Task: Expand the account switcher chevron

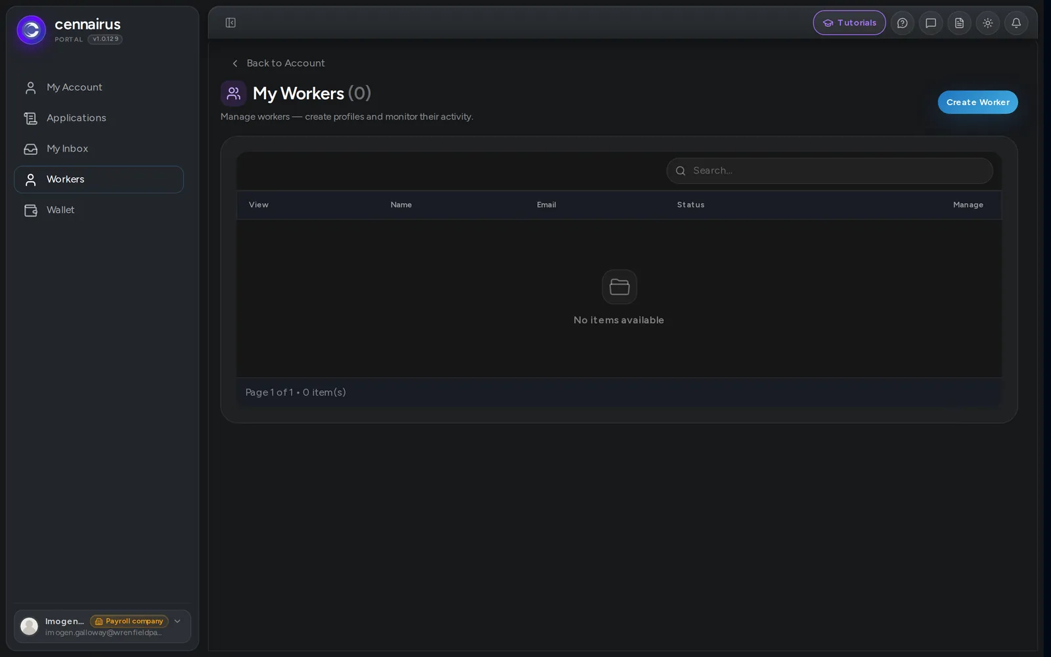Action: pyautogui.click(x=177, y=622)
